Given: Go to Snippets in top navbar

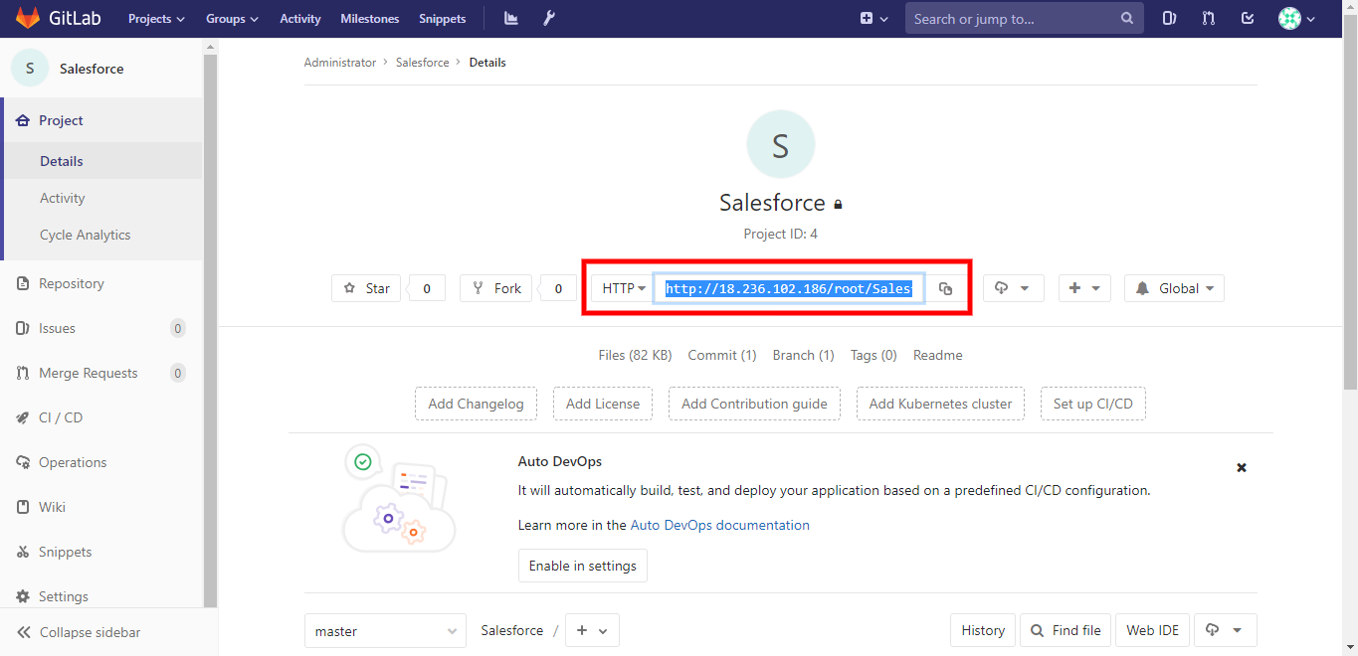Looking at the screenshot, I should 442,18.
